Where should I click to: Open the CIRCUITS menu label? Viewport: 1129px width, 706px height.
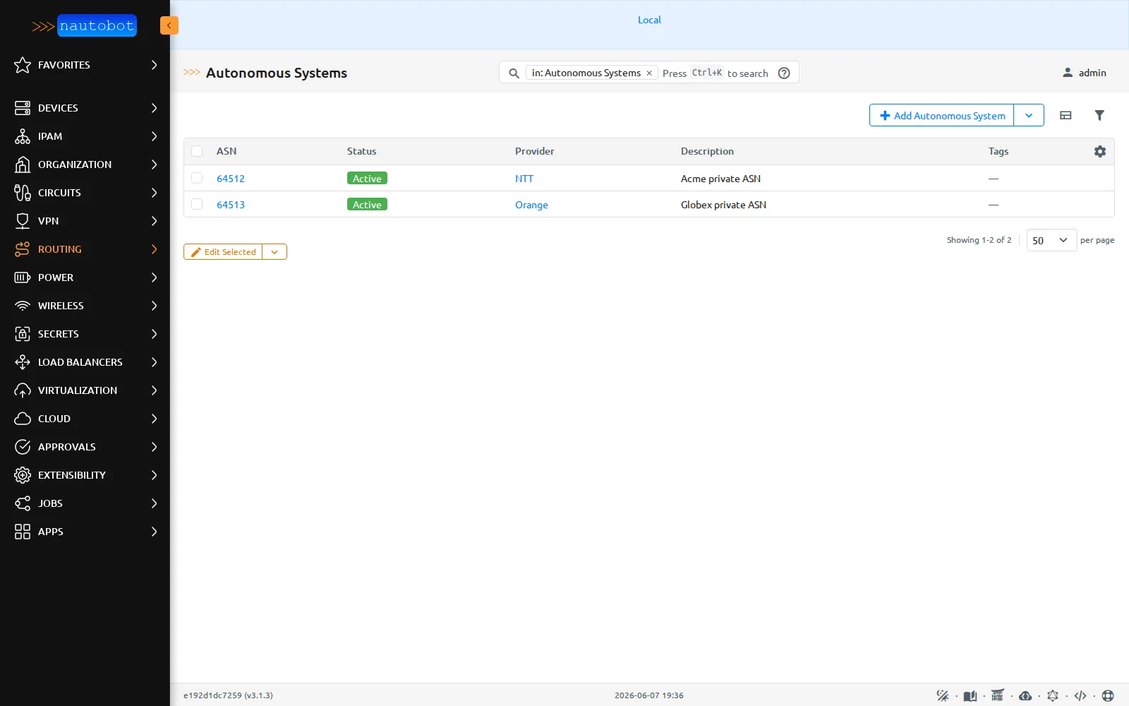(x=59, y=193)
